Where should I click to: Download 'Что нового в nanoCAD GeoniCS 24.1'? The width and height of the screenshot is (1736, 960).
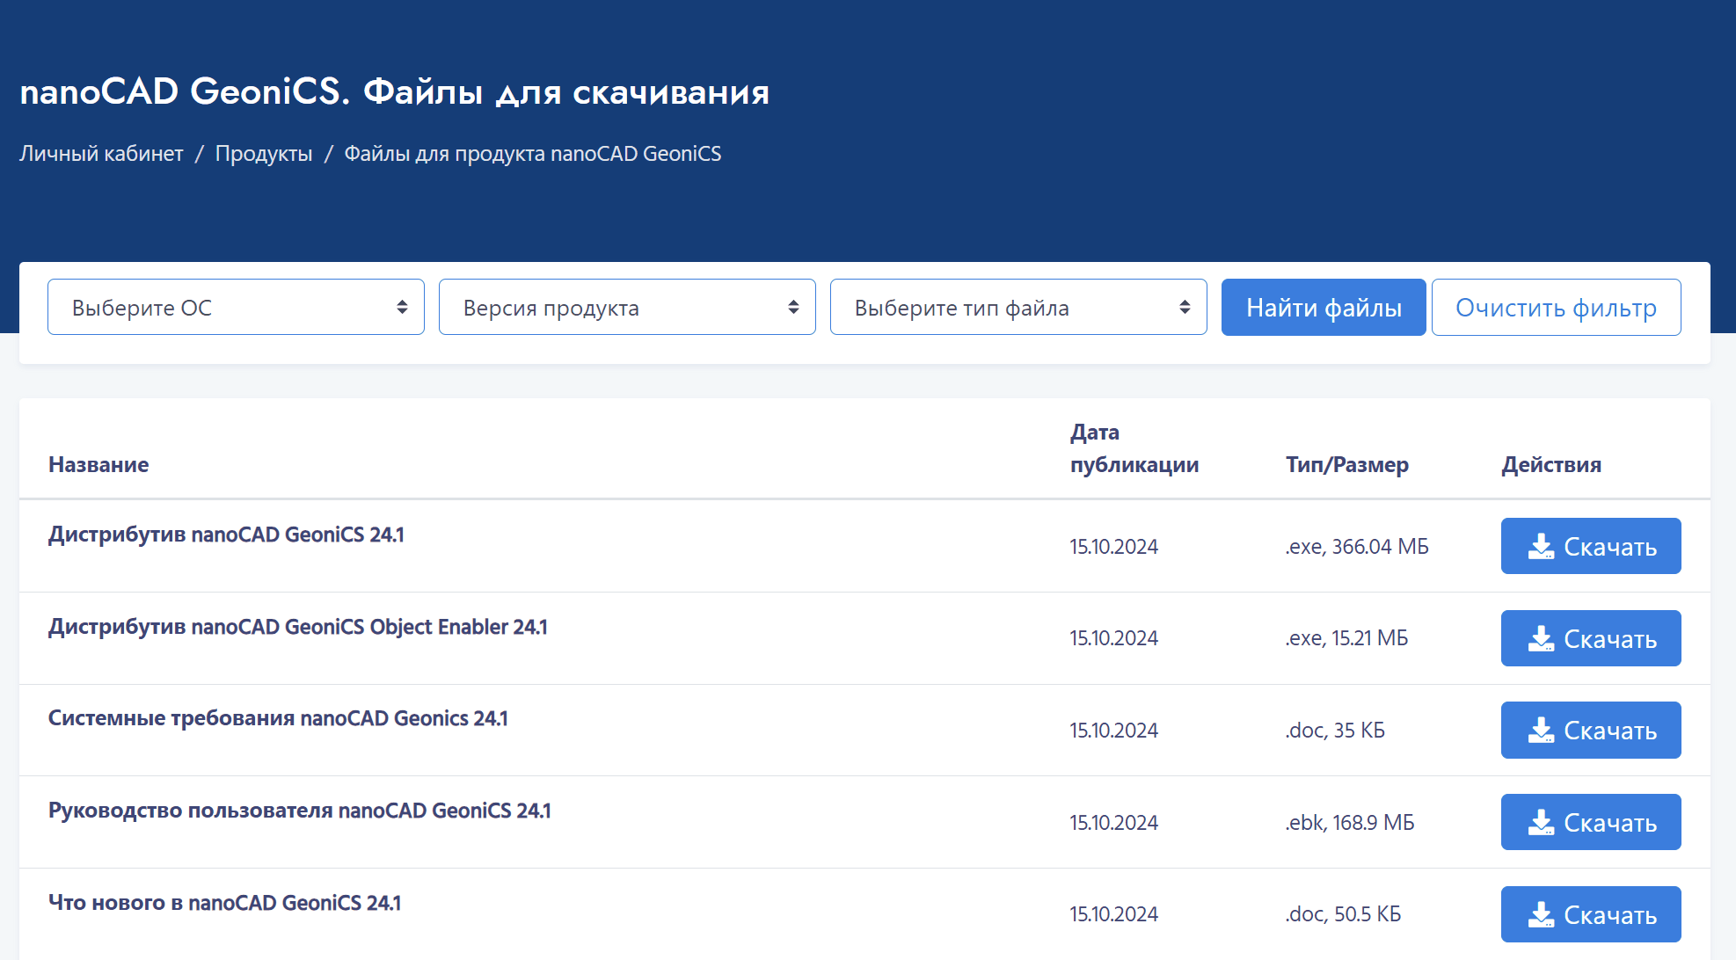(x=1591, y=914)
